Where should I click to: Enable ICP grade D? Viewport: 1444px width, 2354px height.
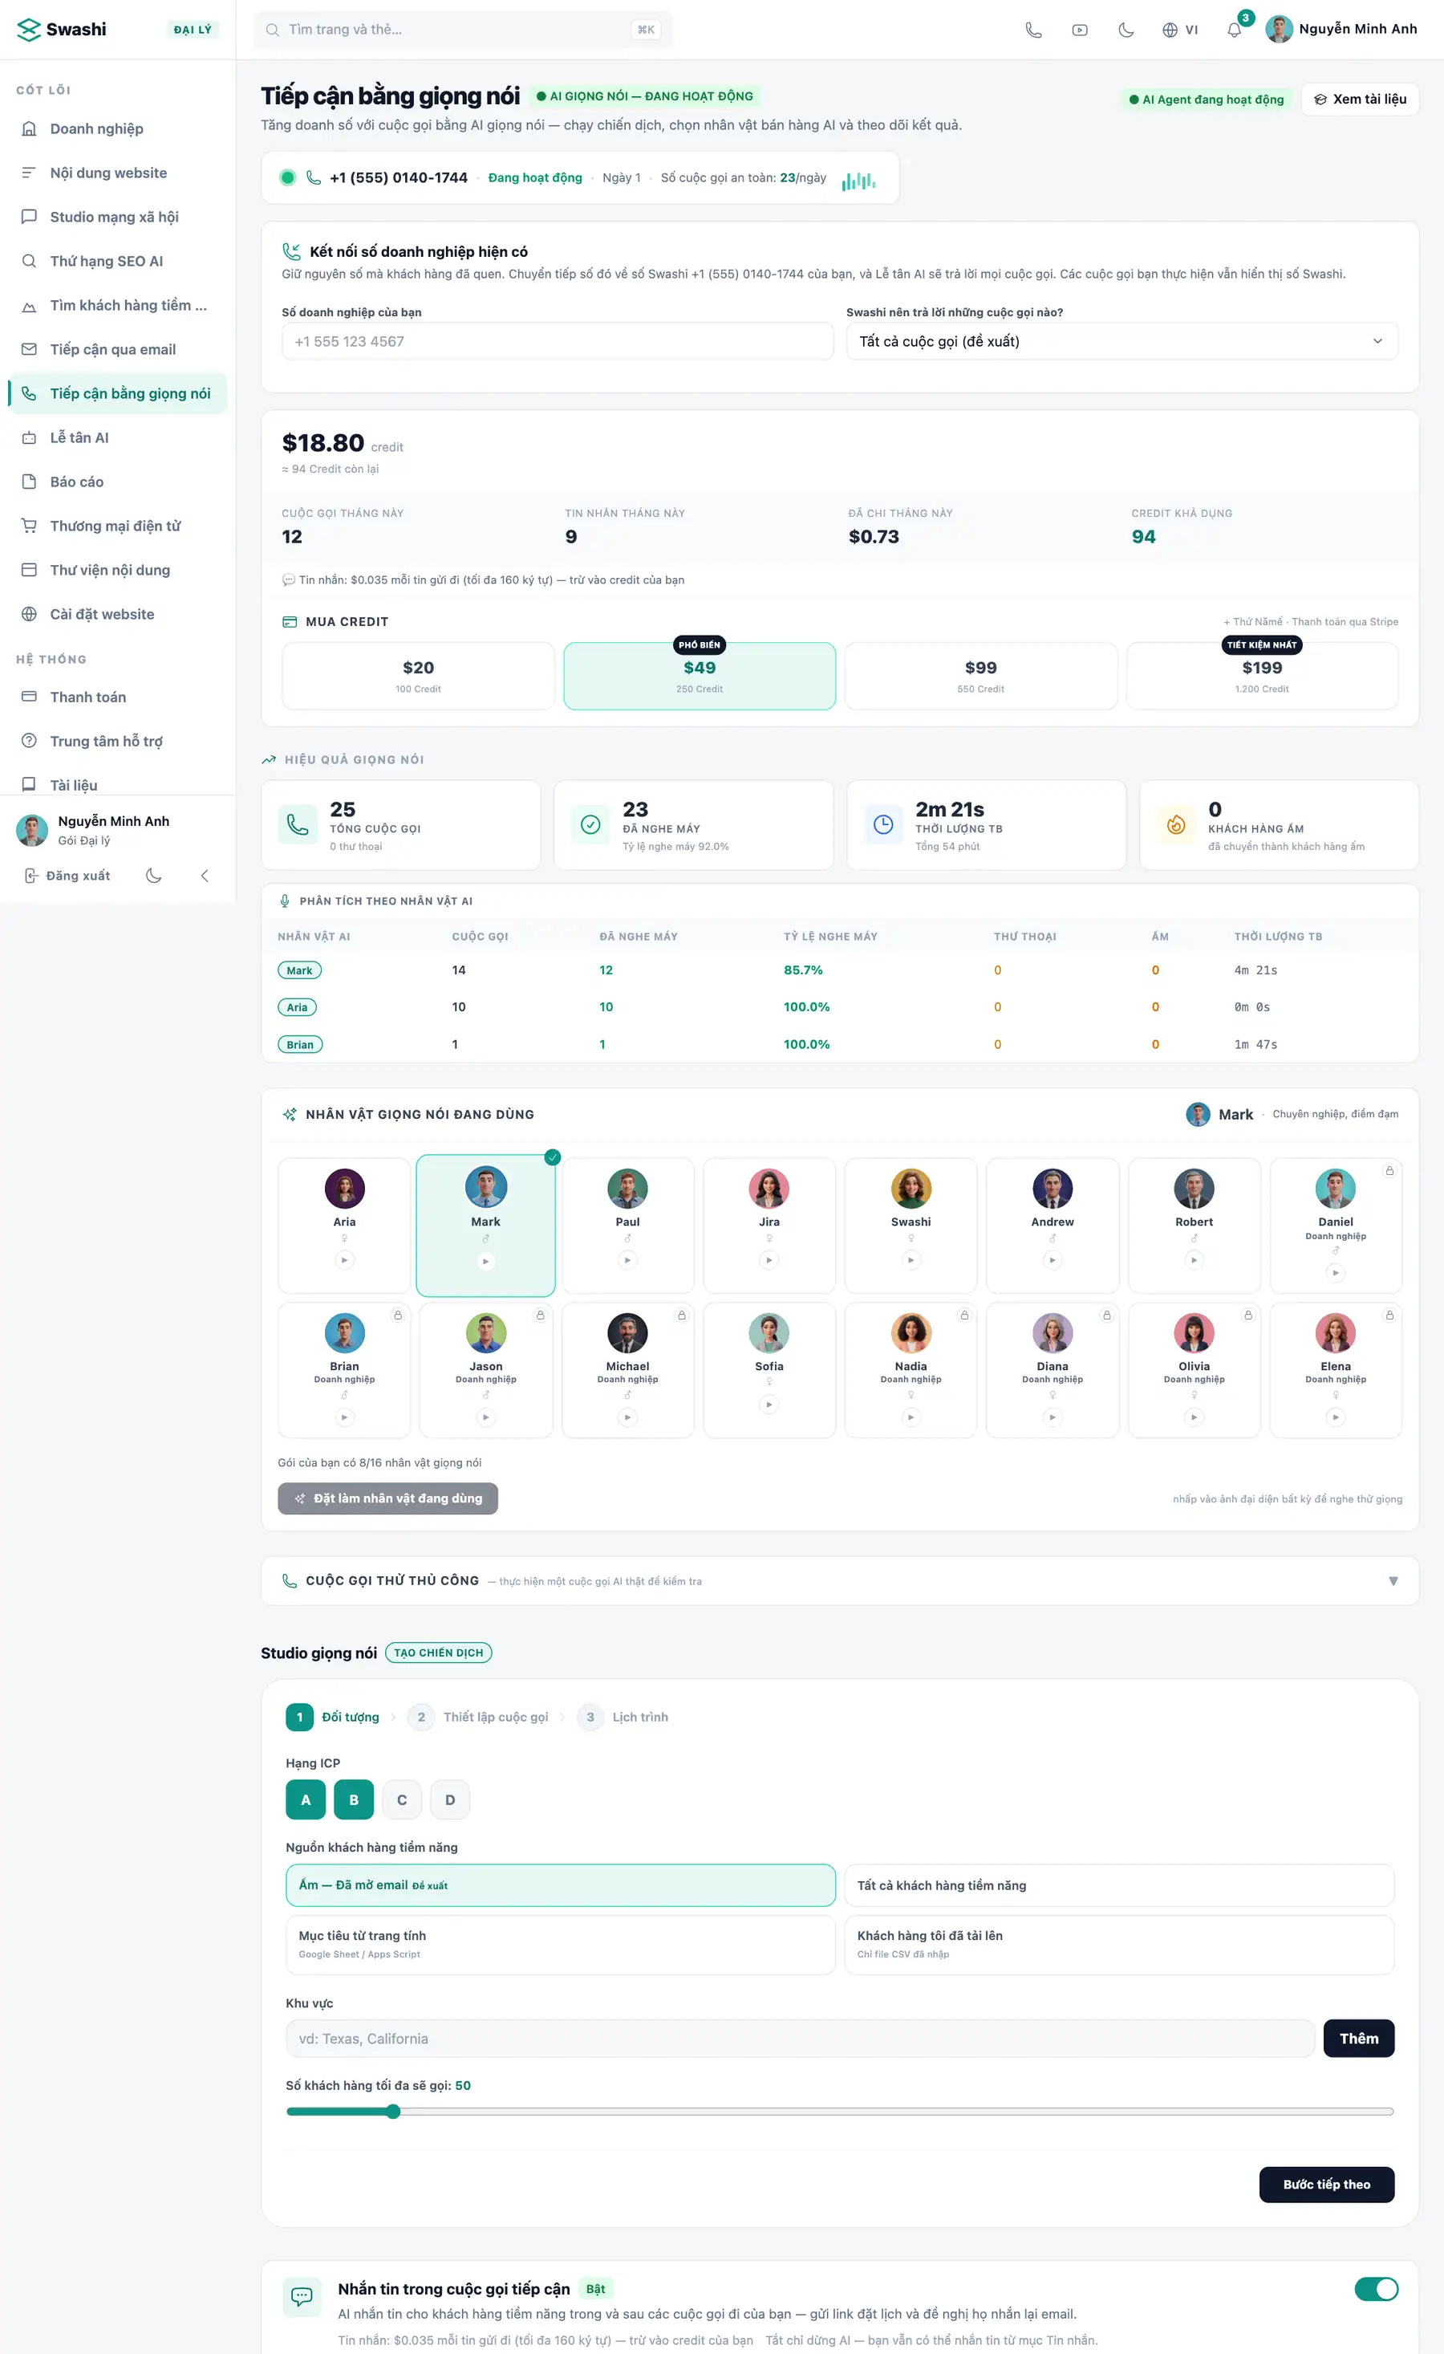tap(450, 1800)
